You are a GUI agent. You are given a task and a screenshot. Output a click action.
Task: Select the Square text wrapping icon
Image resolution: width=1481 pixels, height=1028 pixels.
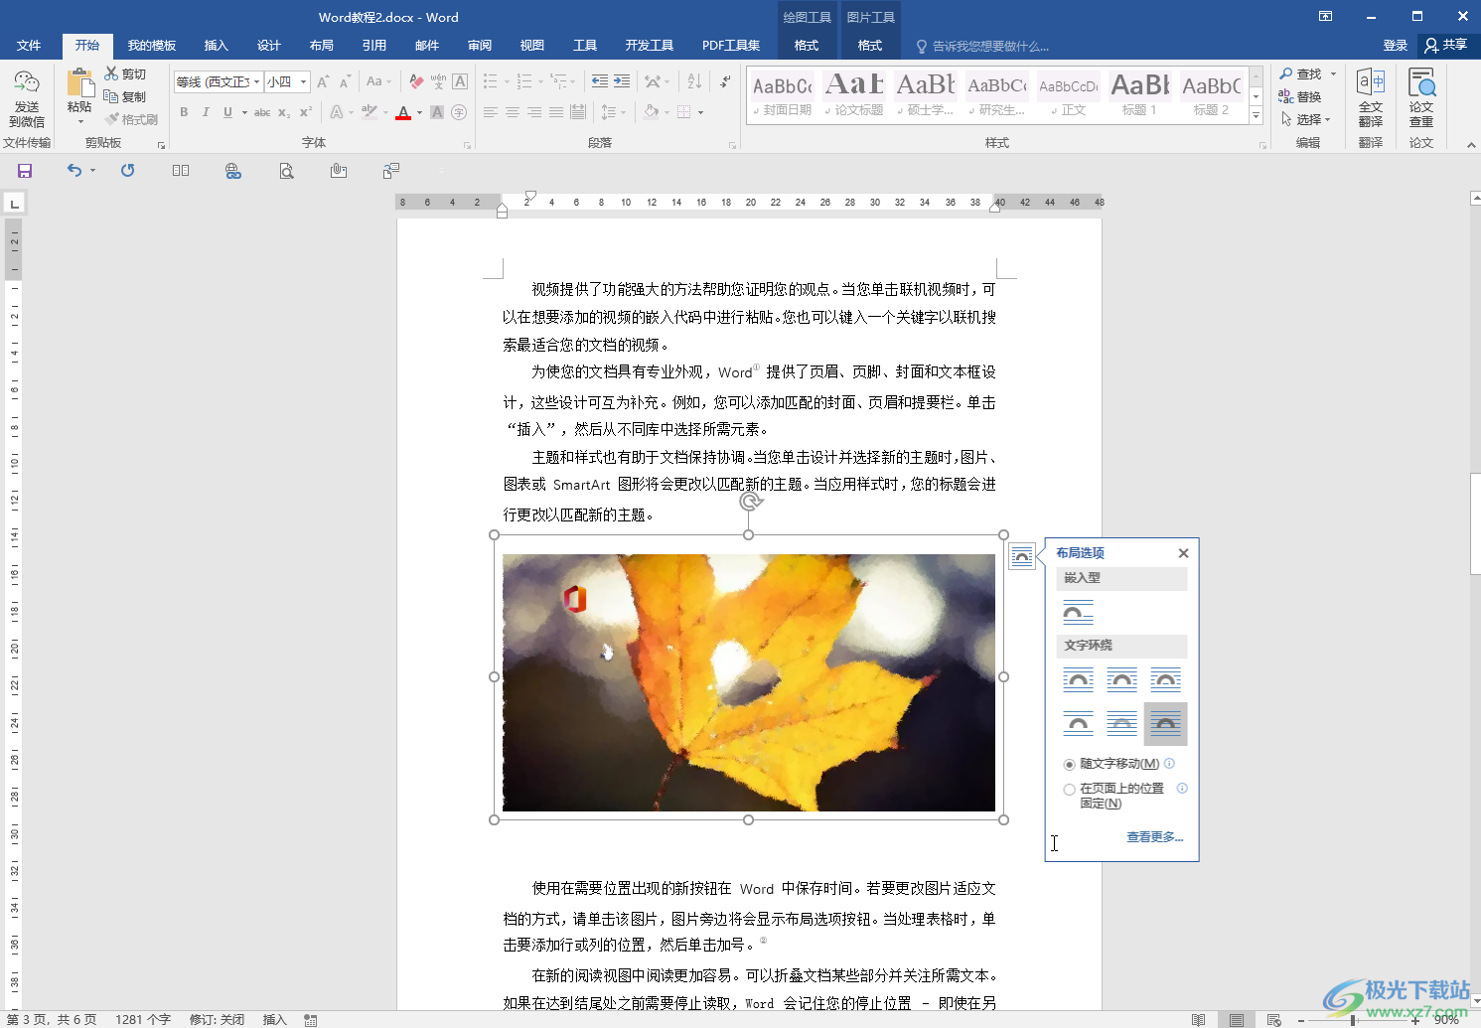tap(1078, 680)
